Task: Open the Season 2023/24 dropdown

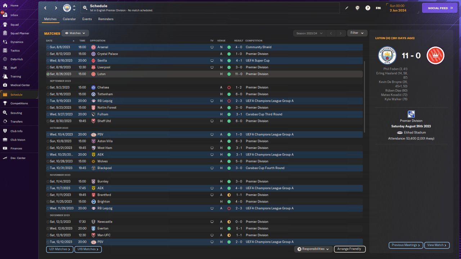Action: click(309, 33)
